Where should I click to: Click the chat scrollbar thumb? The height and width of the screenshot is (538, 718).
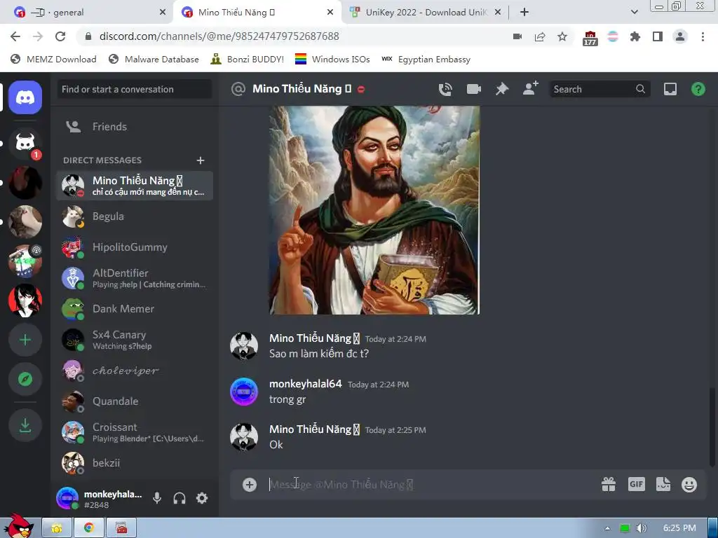click(x=712, y=427)
